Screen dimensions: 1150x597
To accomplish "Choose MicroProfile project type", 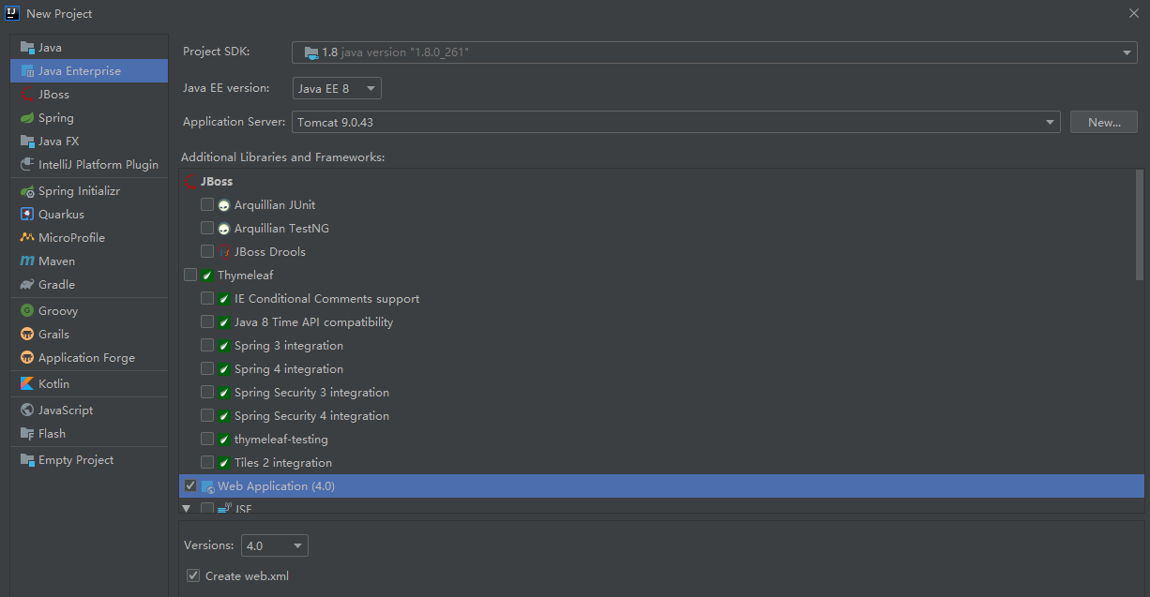I will 89,237.
